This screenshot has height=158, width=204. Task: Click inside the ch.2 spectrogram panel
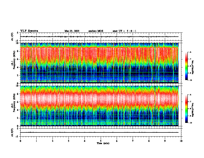pos(99,106)
